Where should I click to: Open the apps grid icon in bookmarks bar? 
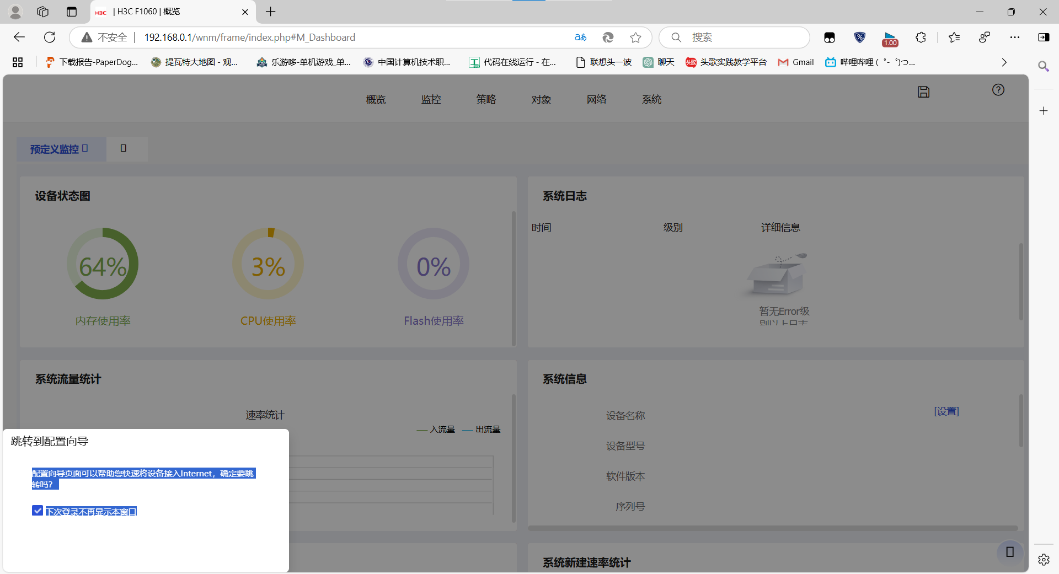(x=18, y=62)
